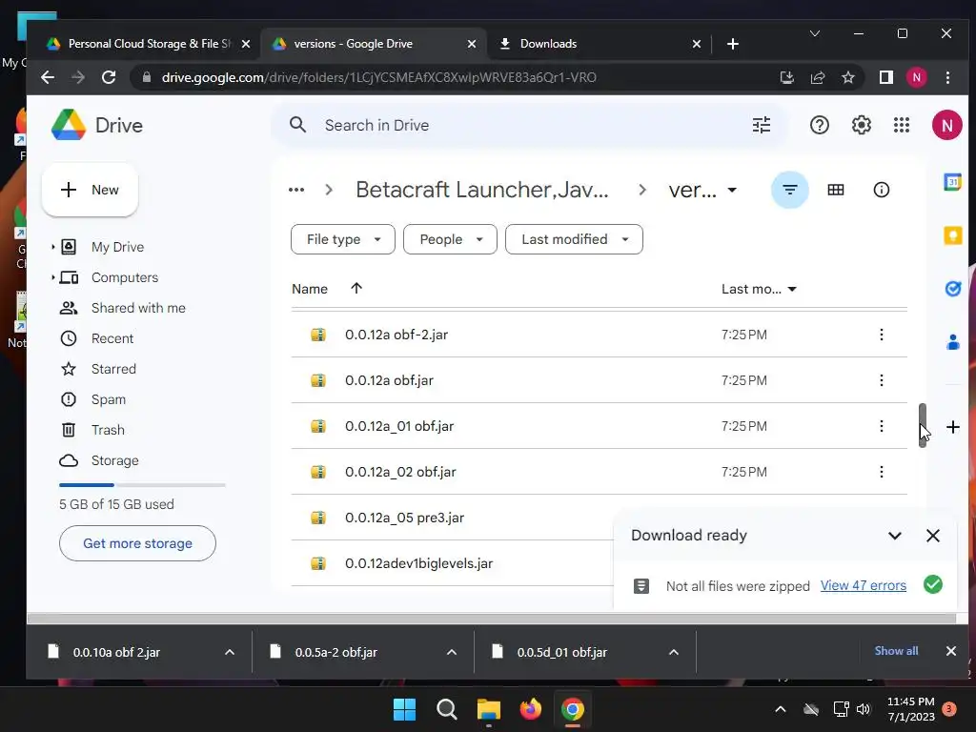Bookmark this page star icon
The height and width of the screenshot is (732, 976).
pyautogui.click(x=847, y=77)
